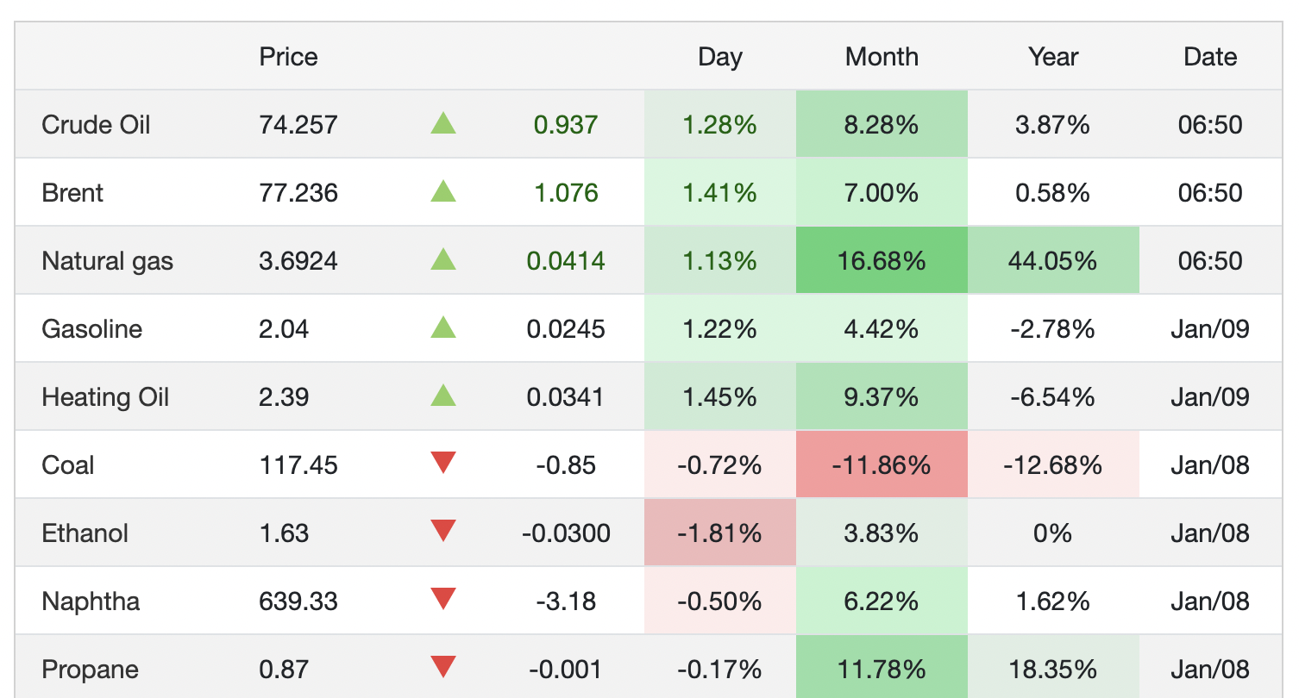This screenshot has width=1299, height=698.
Task: Click Brent day change 1.41%
Action: click(x=720, y=193)
